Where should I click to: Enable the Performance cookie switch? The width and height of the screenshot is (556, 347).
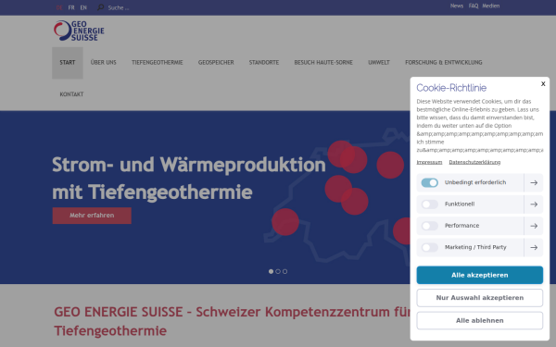tap(429, 226)
